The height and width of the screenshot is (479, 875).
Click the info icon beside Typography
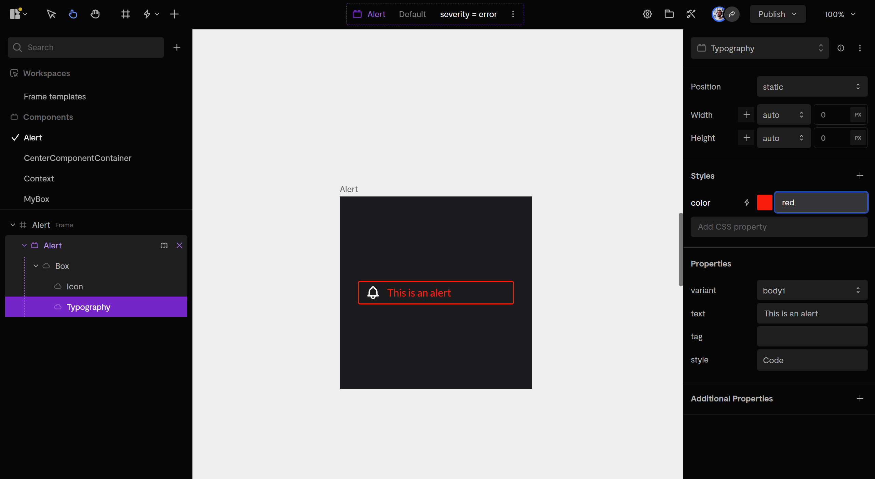click(841, 48)
